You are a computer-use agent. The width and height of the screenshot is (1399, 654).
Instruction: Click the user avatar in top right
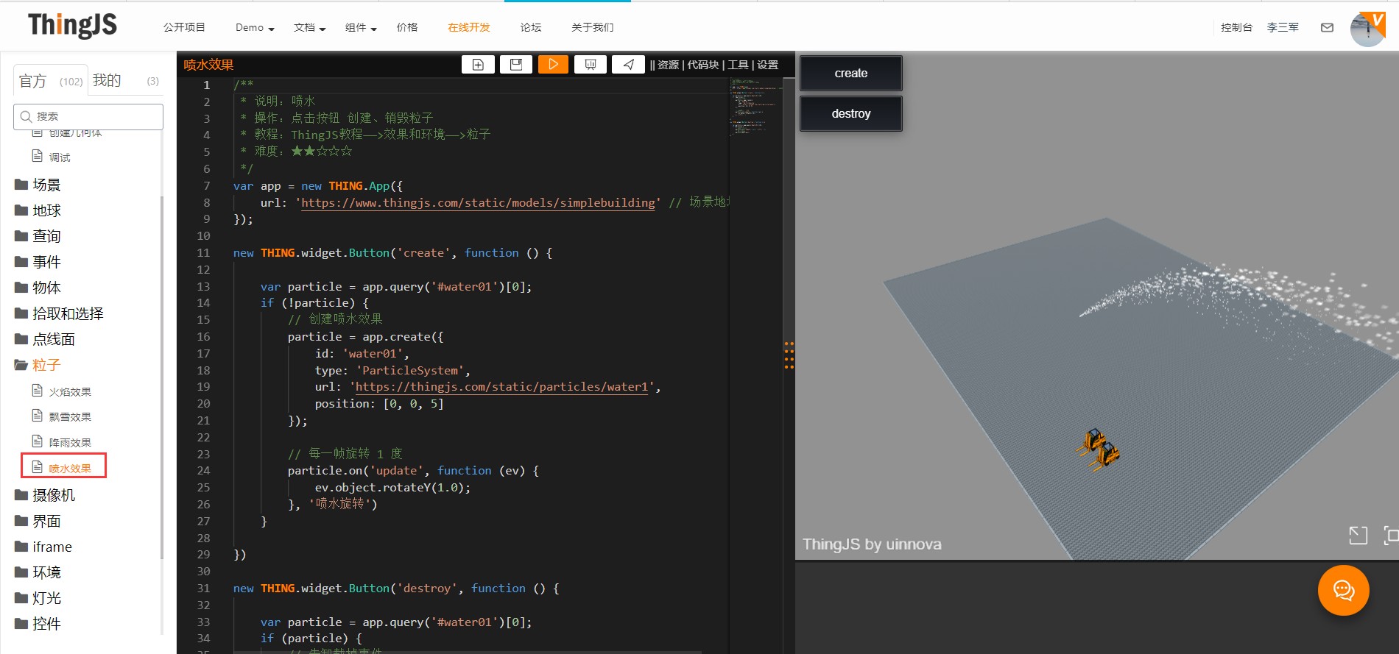(x=1367, y=29)
